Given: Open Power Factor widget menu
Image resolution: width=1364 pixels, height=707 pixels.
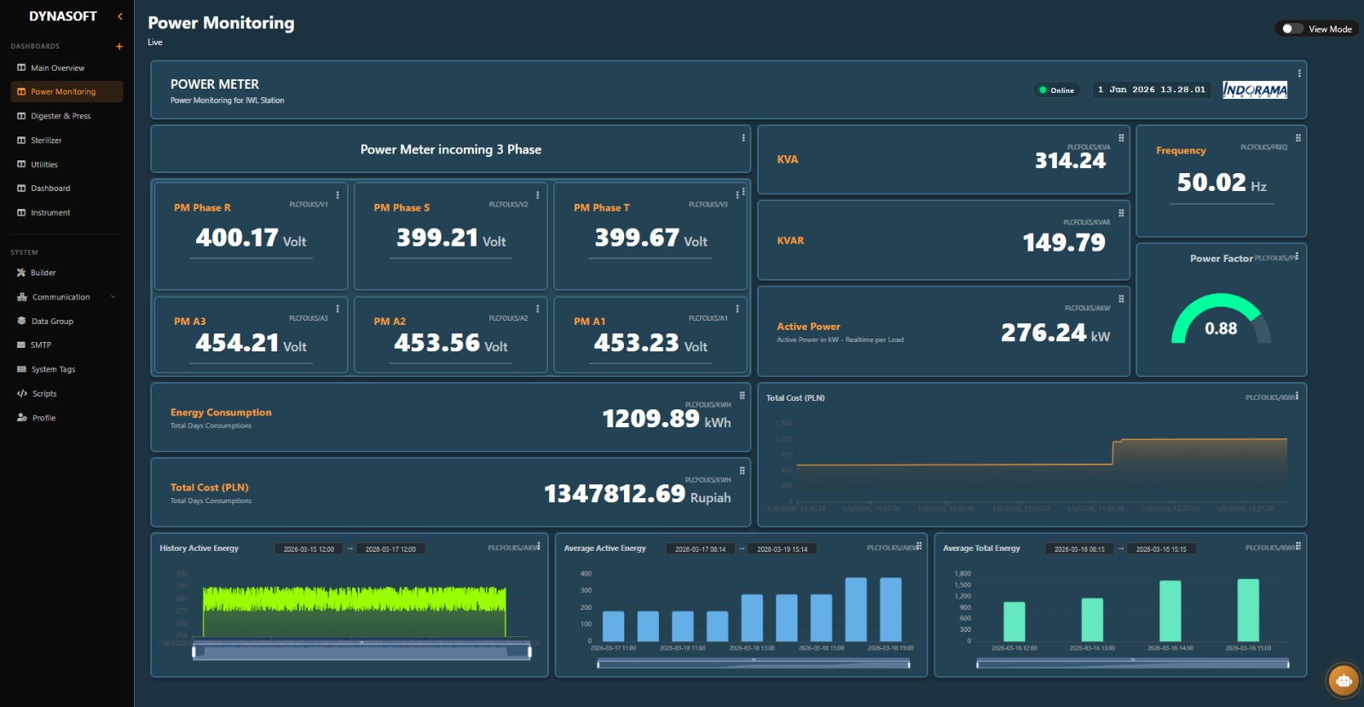Looking at the screenshot, I should pyautogui.click(x=1297, y=256).
